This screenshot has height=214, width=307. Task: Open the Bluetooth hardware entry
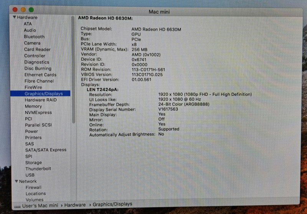(34, 37)
